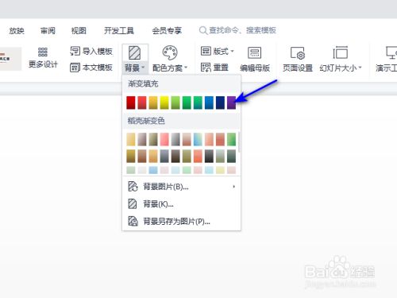Screen dimensions: 397x298
Task: Click the 导入模板 button label
Action: pyautogui.click(x=98, y=51)
